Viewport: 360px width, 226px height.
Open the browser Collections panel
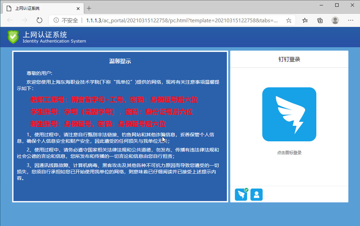coord(320,21)
